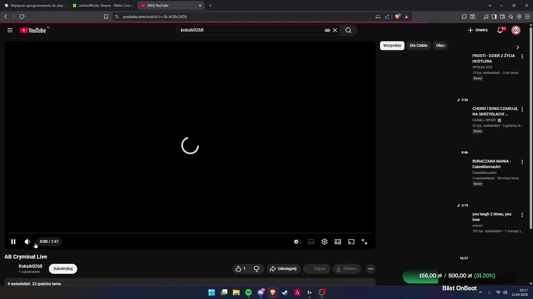533x299 pixels.
Task: Open the account avatar menu
Action: (x=516, y=30)
